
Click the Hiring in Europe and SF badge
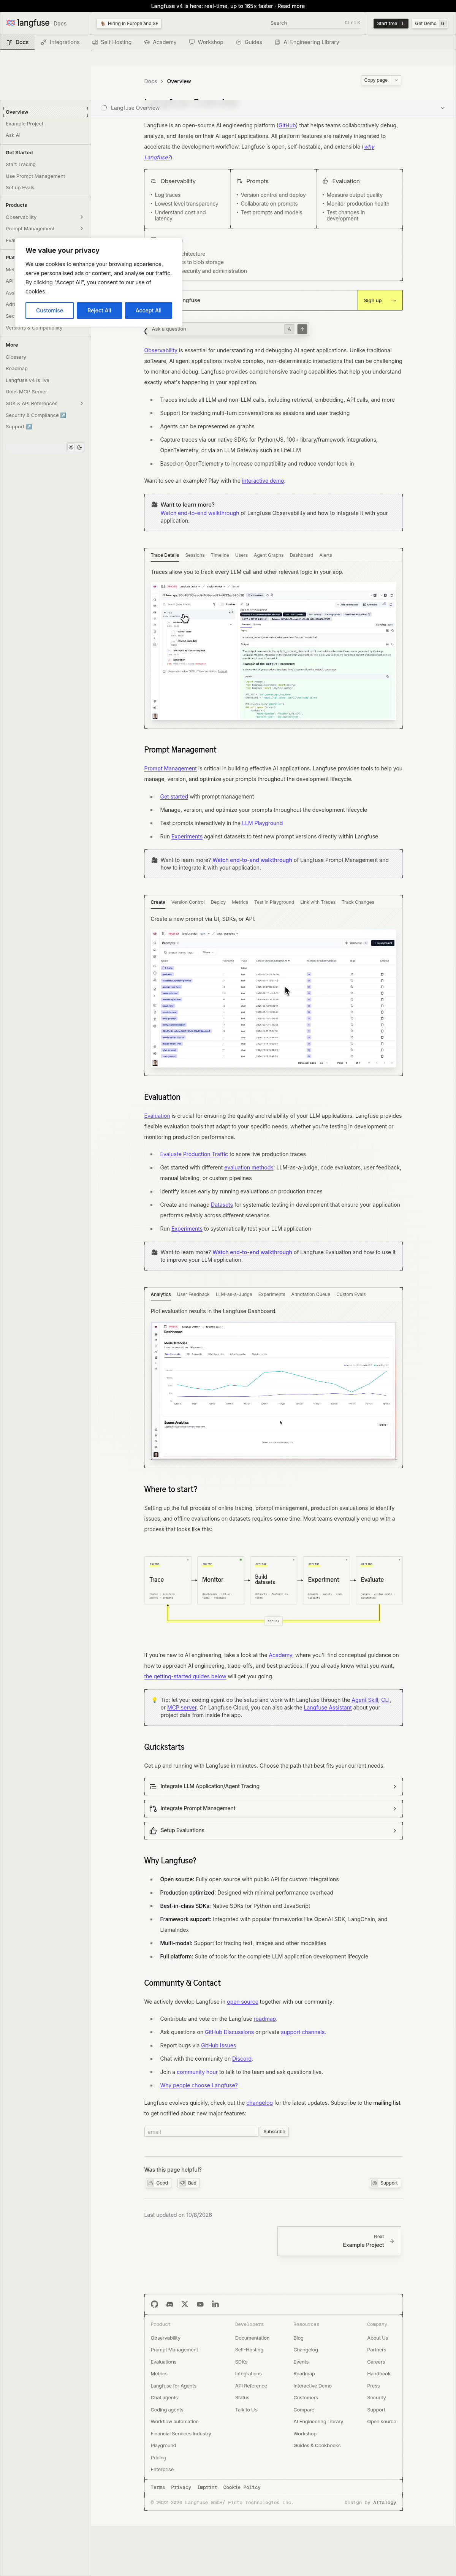[129, 23]
